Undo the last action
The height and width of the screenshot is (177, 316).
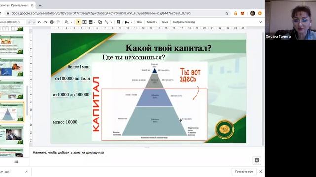click(39, 22)
